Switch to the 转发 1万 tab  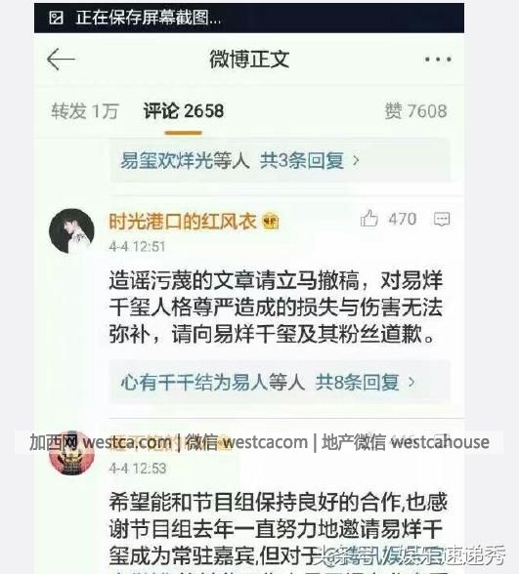pyautogui.click(x=85, y=111)
